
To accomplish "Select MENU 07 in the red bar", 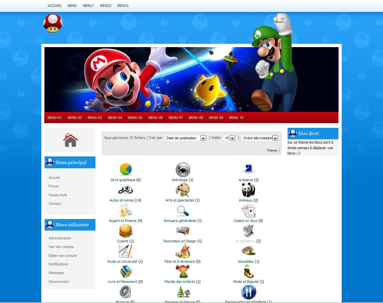I will [176, 118].
